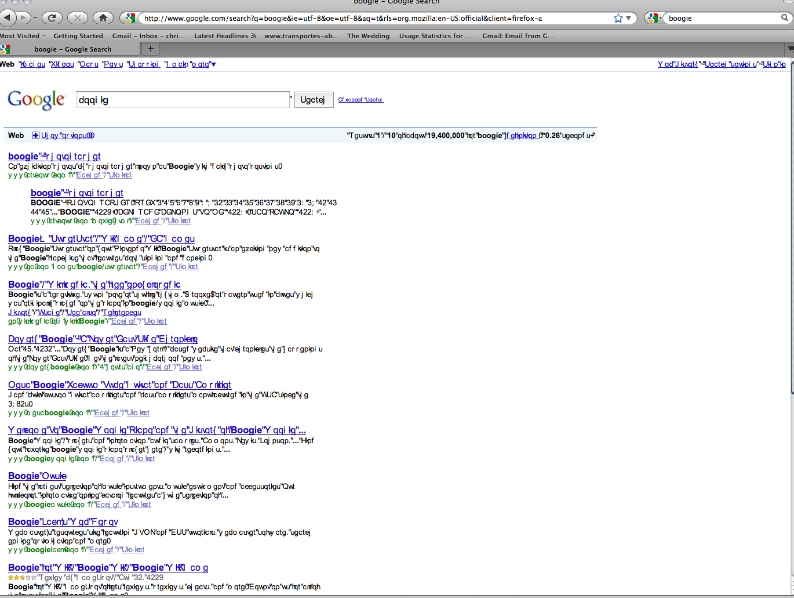This screenshot has height=598, width=794.
Task: Open the search engine selector with Google icon
Action: 654,18
